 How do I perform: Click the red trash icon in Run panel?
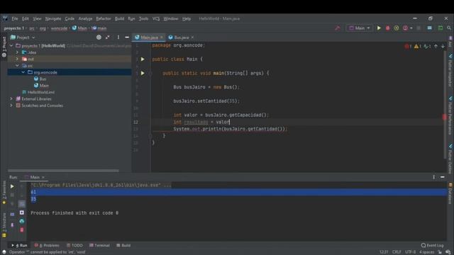click(22, 229)
